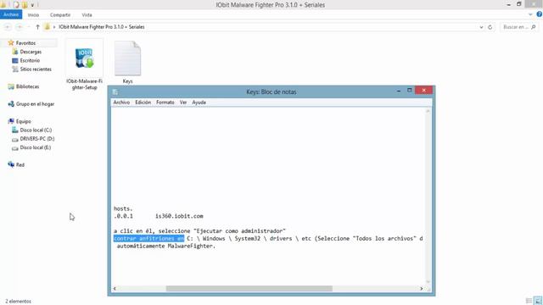Open Disco local (C:) drive
This screenshot has width=543, height=305.
point(36,130)
